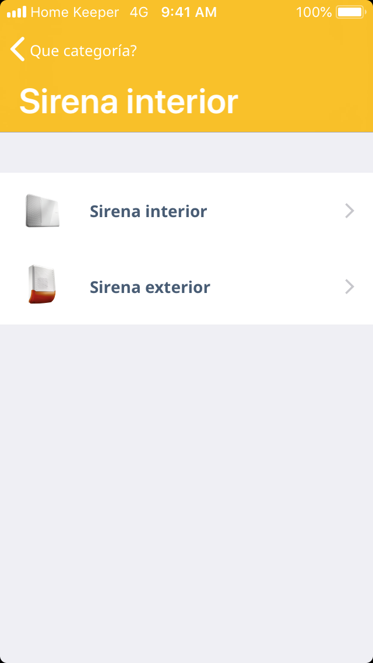373x663 pixels.
Task: Click the 4G network indicator
Action: (x=139, y=12)
